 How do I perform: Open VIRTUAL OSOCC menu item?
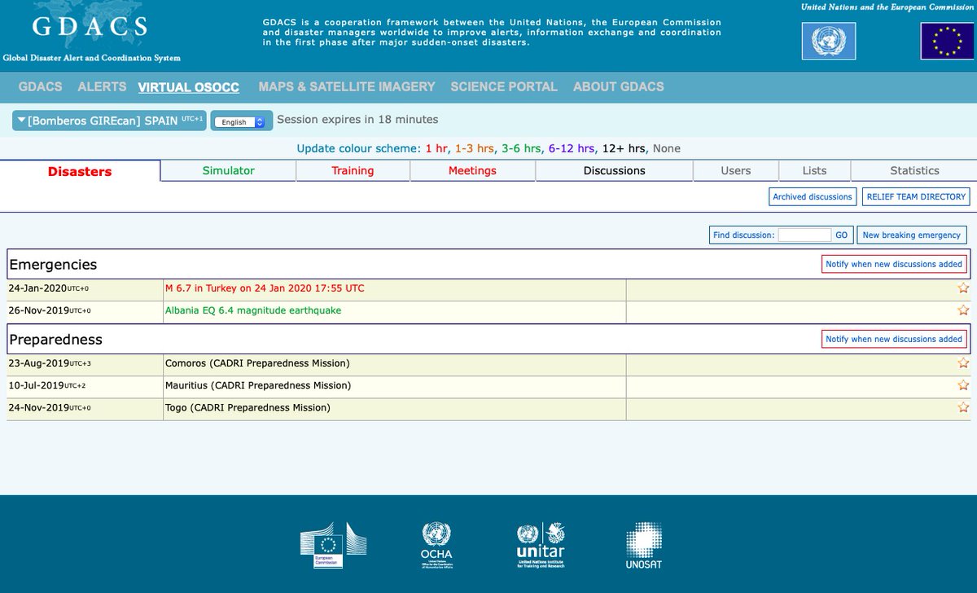[x=189, y=86]
